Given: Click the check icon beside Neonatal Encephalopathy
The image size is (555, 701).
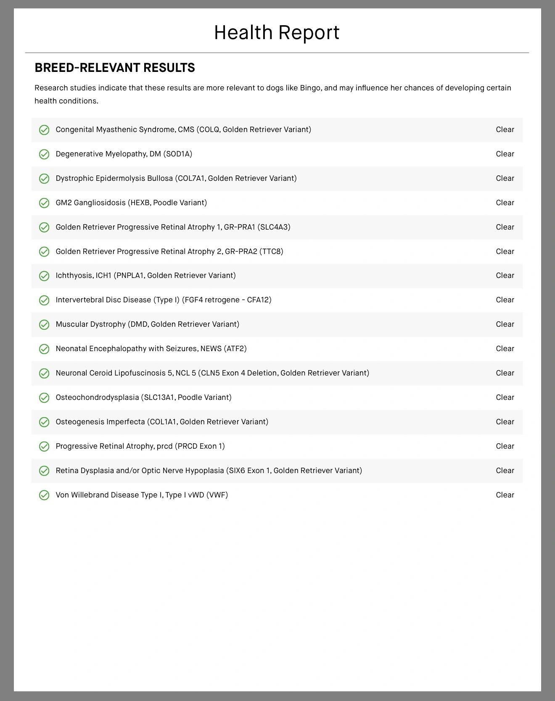Looking at the screenshot, I should pyautogui.click(x=44, y=349).
